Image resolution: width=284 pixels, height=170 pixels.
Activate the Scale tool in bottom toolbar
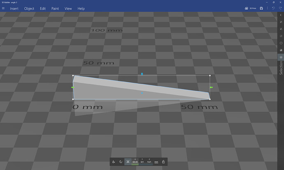(128, 162)
